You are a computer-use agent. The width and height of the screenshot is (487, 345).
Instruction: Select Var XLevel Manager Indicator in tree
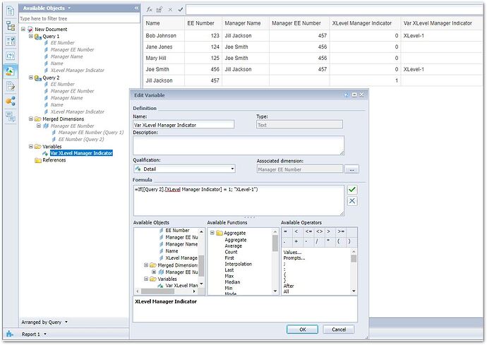point(81,153)
